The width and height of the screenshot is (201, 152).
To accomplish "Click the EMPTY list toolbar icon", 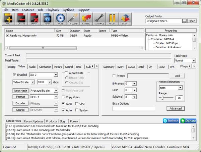I will (x=34, y=19).
